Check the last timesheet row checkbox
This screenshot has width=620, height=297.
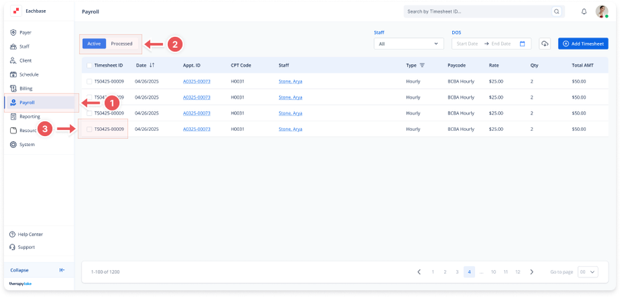coord(89,129)
